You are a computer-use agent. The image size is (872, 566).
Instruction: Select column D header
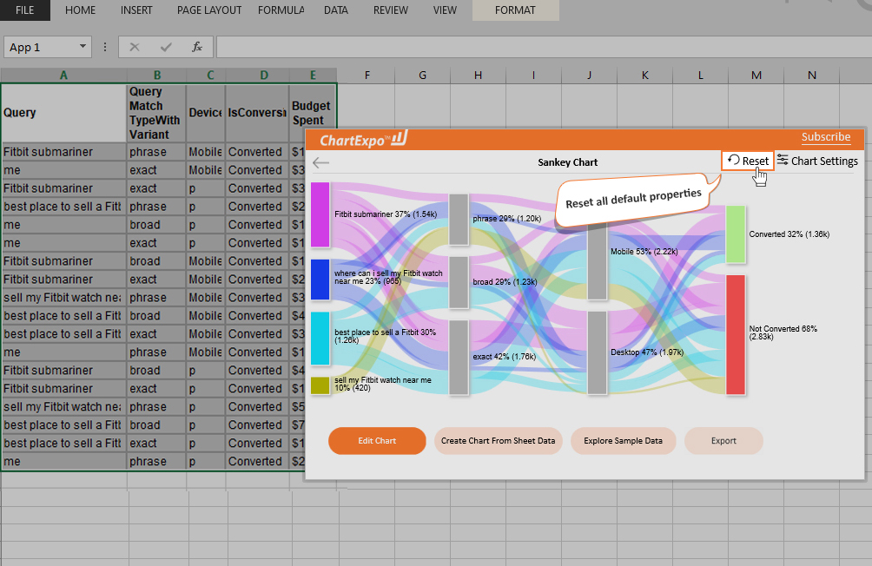264,75
